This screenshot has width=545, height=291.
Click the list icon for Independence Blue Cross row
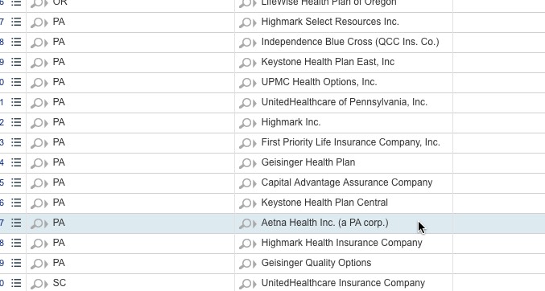click(x=16, y=42)
